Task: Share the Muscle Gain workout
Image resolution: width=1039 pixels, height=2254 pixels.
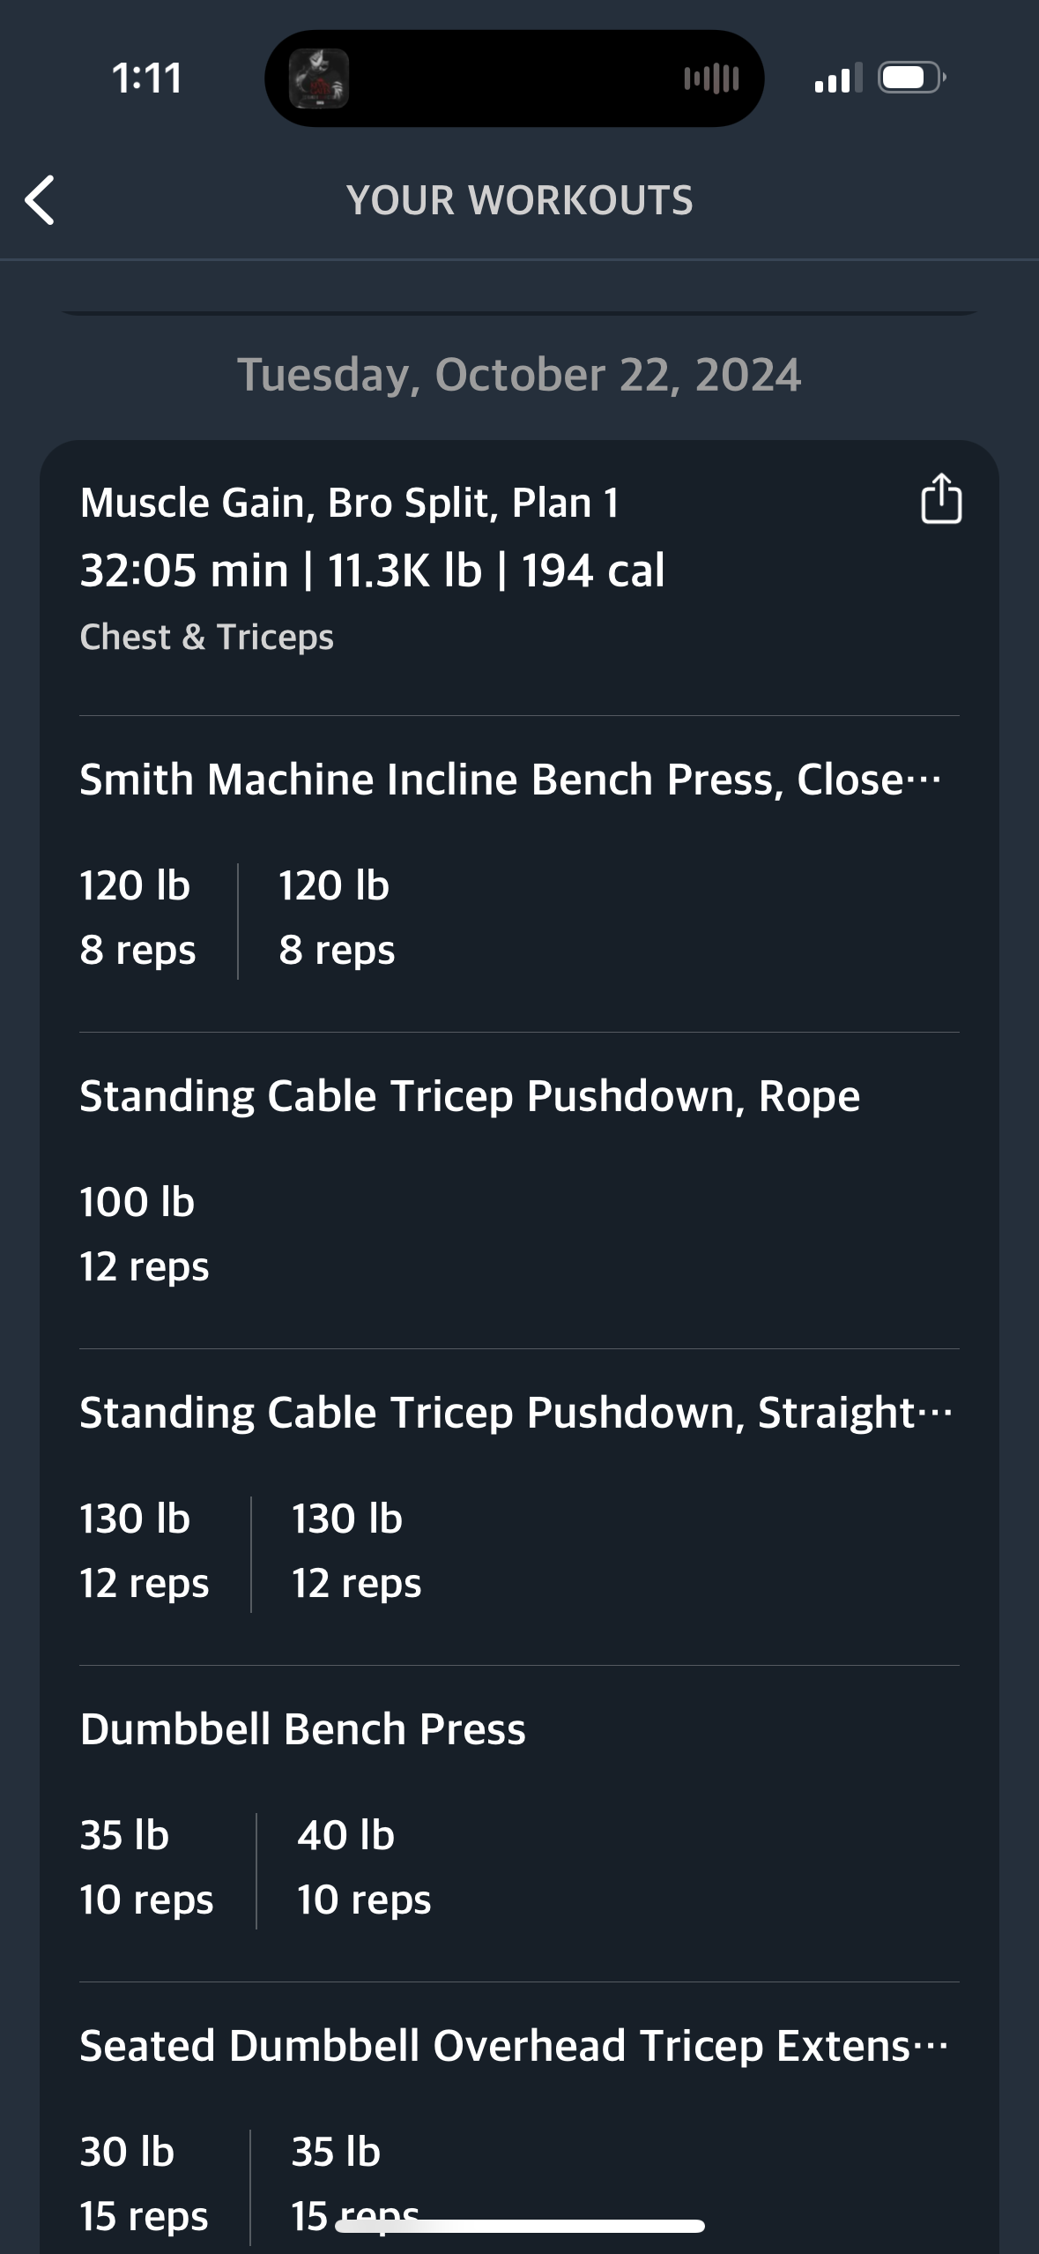Action: [x=940, y=499]
